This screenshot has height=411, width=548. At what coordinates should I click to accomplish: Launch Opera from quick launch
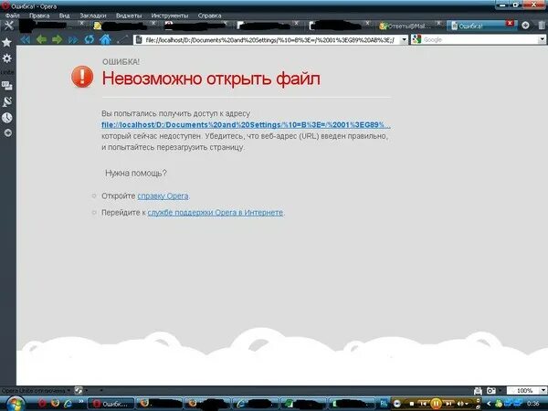(x=42, y=404)
